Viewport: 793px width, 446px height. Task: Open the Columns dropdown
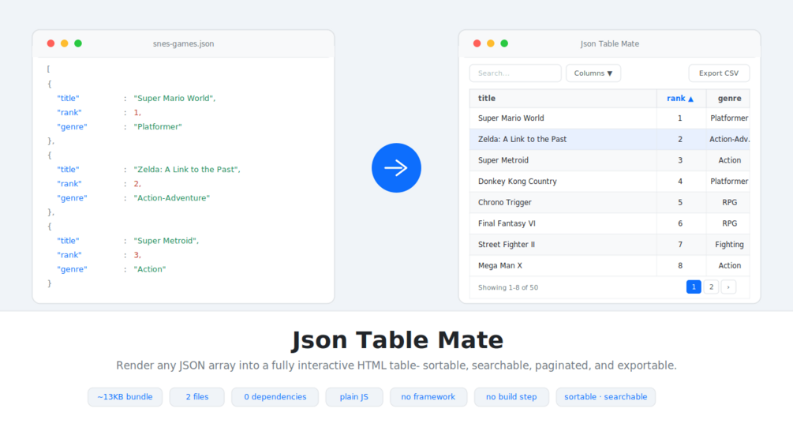point(593,73)
